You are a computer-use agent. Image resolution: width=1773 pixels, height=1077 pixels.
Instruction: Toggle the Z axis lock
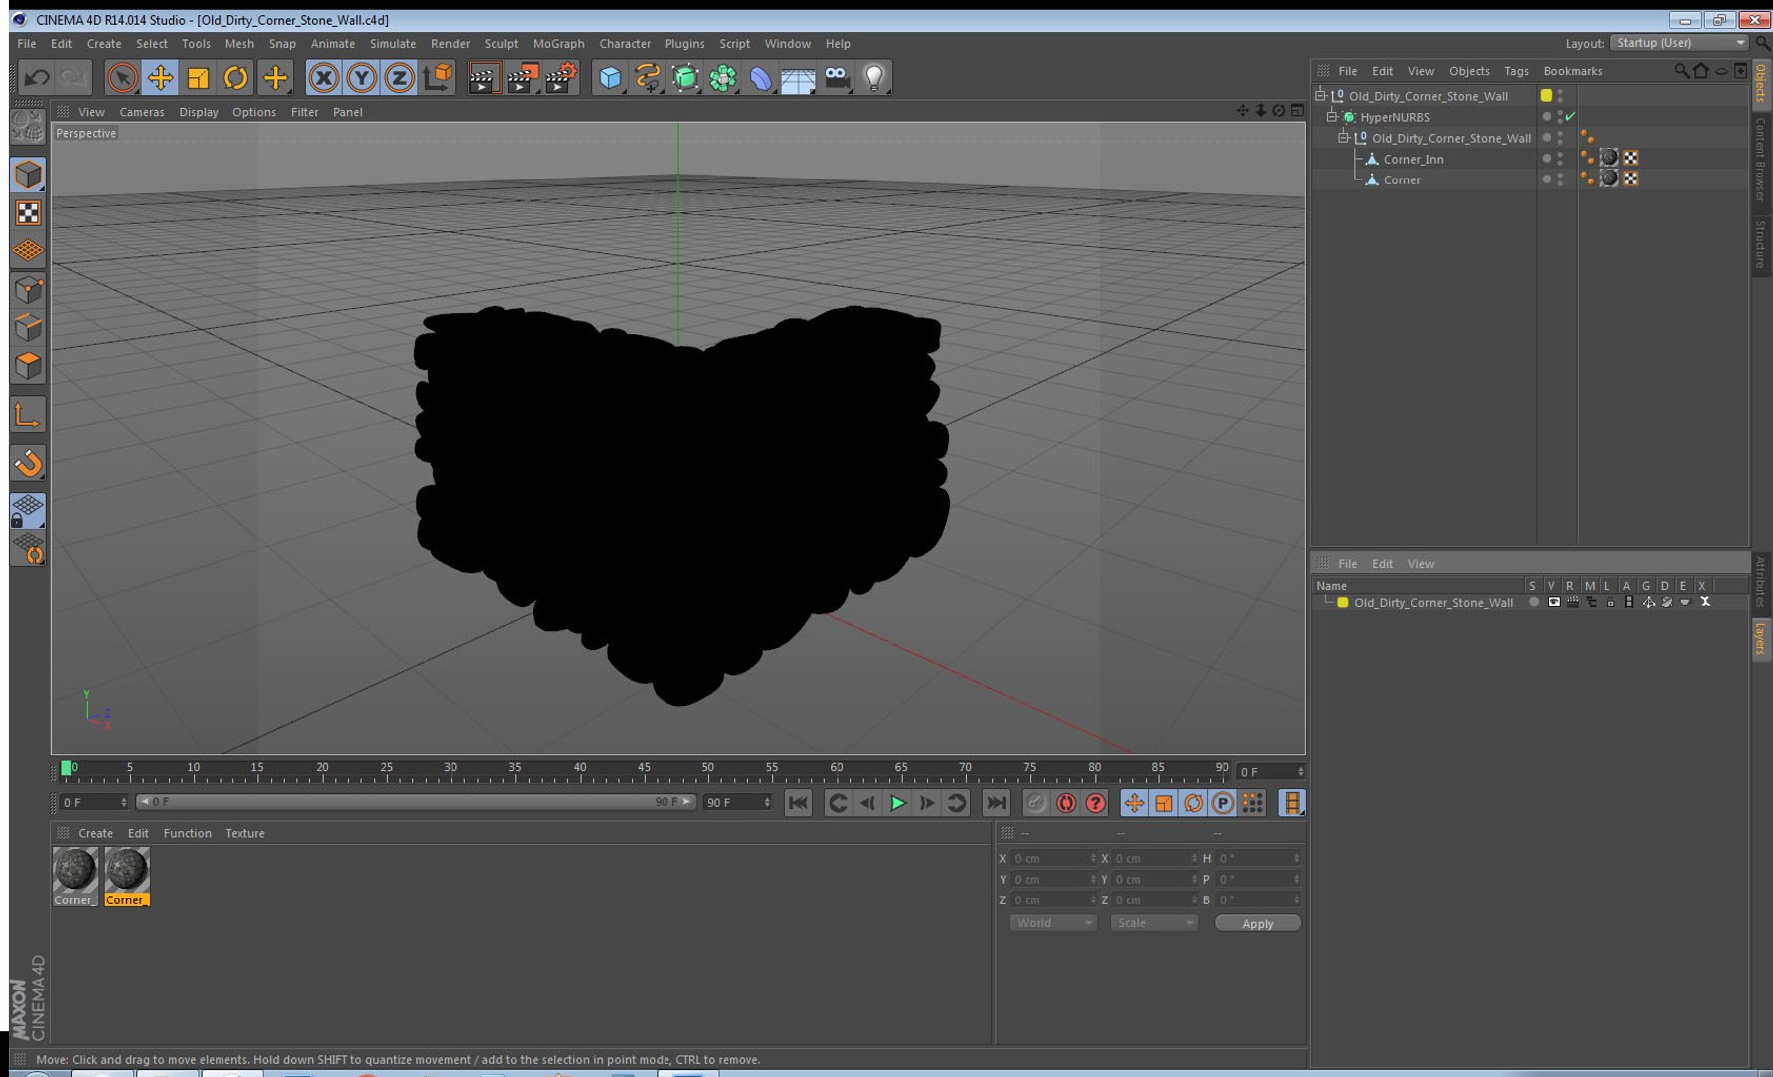click(x=399, y=77)
